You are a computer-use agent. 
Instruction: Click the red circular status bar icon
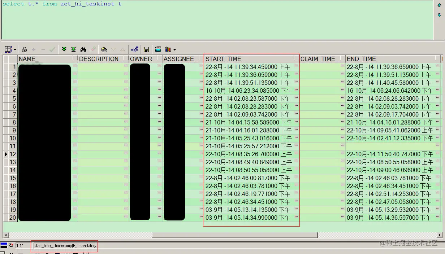11,245
